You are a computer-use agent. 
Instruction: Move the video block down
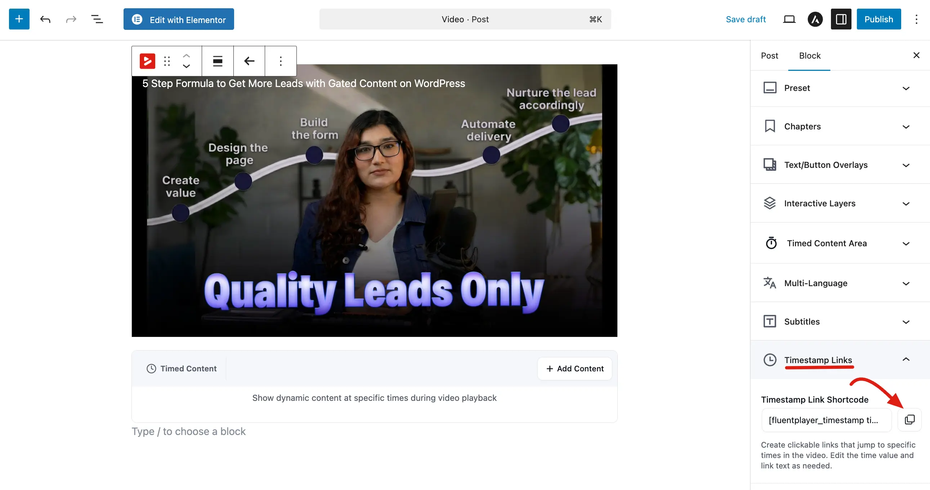click(186, 66)
